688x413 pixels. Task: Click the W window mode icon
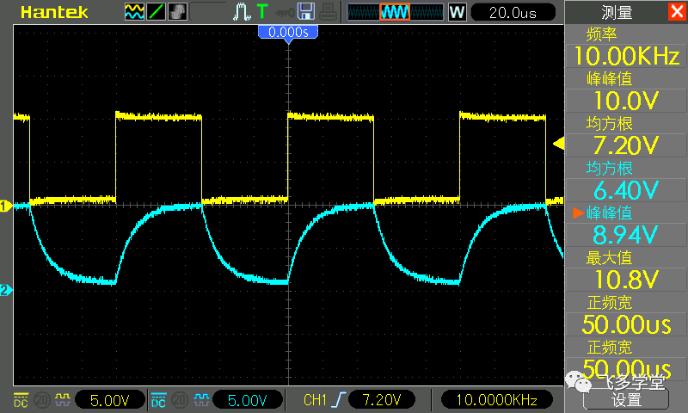[x=457, y=12]
